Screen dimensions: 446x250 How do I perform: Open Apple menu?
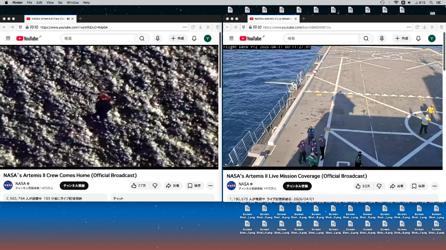(6, 3)
